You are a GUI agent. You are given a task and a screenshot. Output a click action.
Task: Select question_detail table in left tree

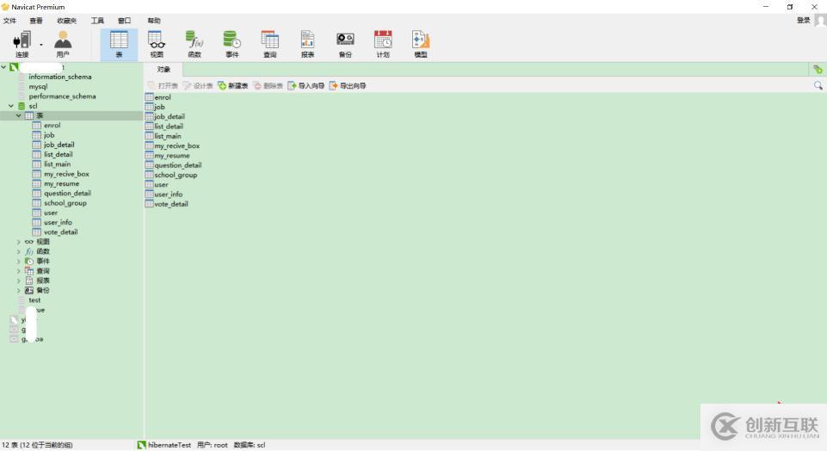(67, 194)
